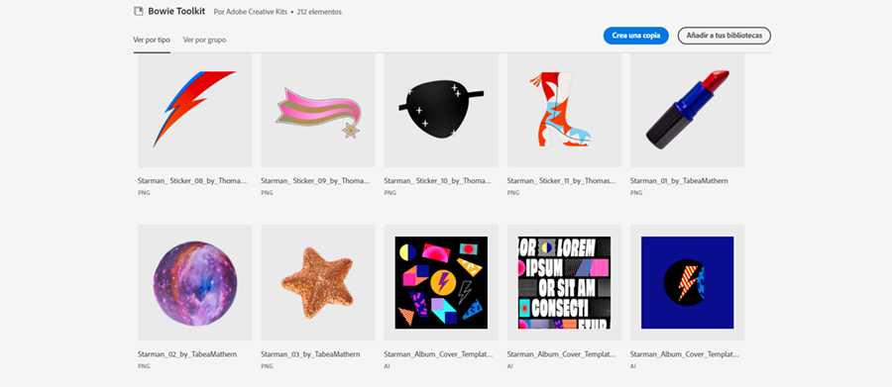Viewport: 892px width, 387px height.
Task: Click the Starman_ Sticker_08 file name
Action: (x=192, y=181)
